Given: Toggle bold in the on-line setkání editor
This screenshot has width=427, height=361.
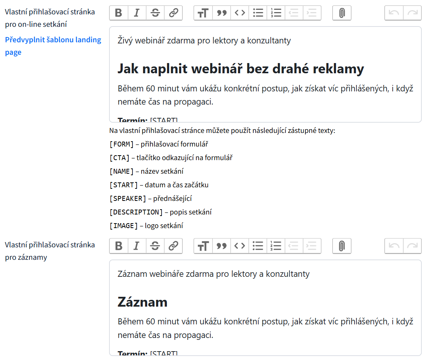Looking at the screenshot, I should (119, 13).
